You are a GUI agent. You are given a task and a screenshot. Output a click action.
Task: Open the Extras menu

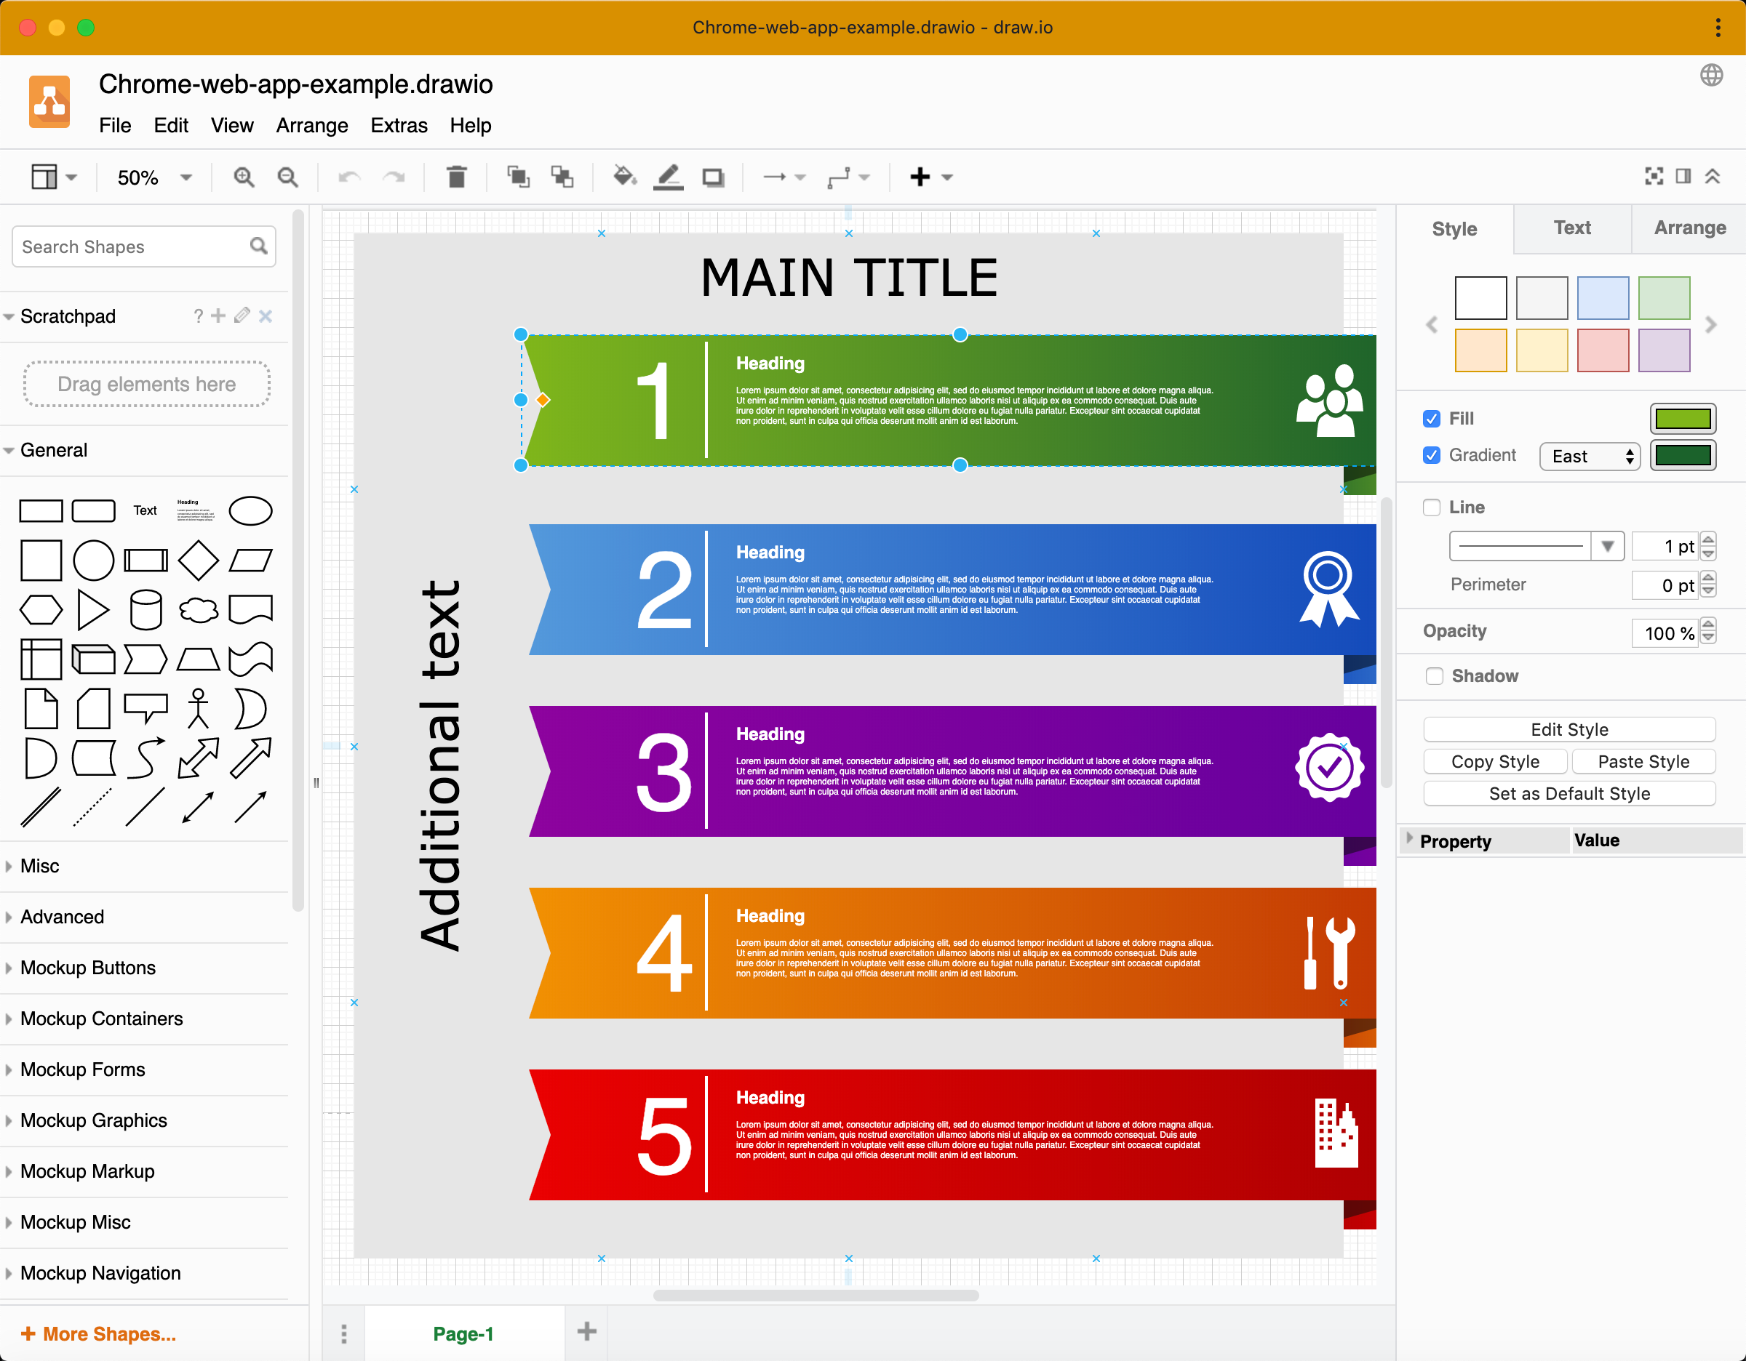(398, 125)
